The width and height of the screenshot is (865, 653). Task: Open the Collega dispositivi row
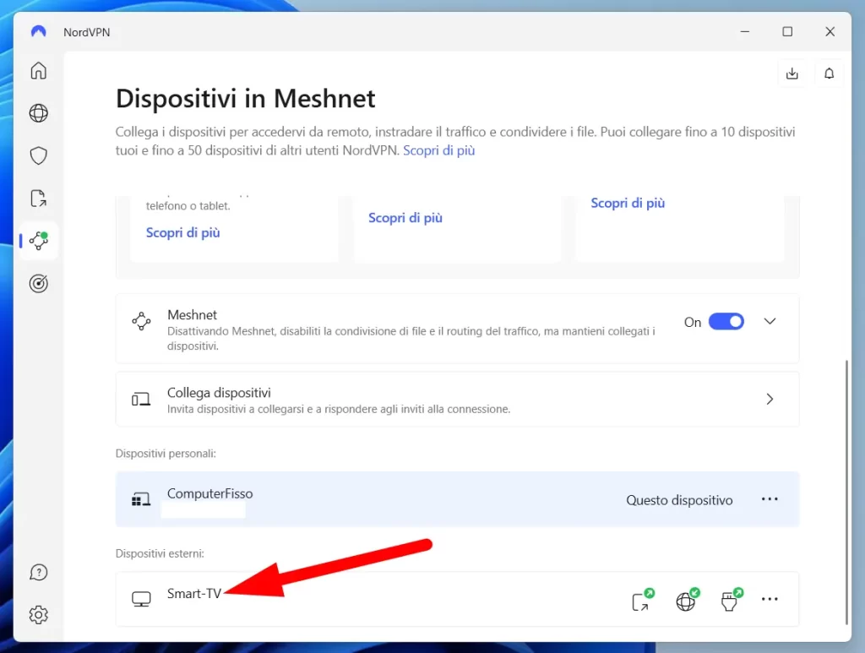(x=457, y=399)
